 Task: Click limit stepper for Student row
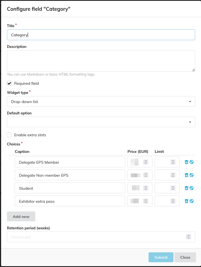[x=173, y=188]
